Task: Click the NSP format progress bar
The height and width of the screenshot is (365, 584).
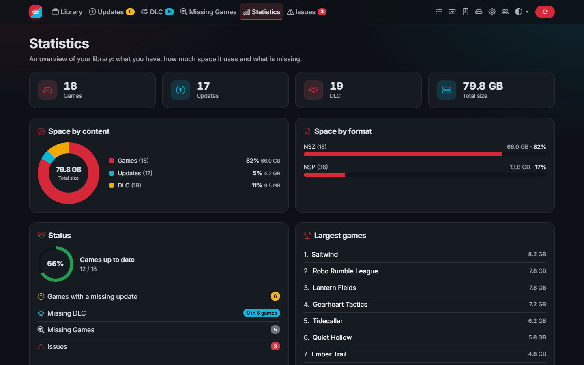Action: (425, 175)
